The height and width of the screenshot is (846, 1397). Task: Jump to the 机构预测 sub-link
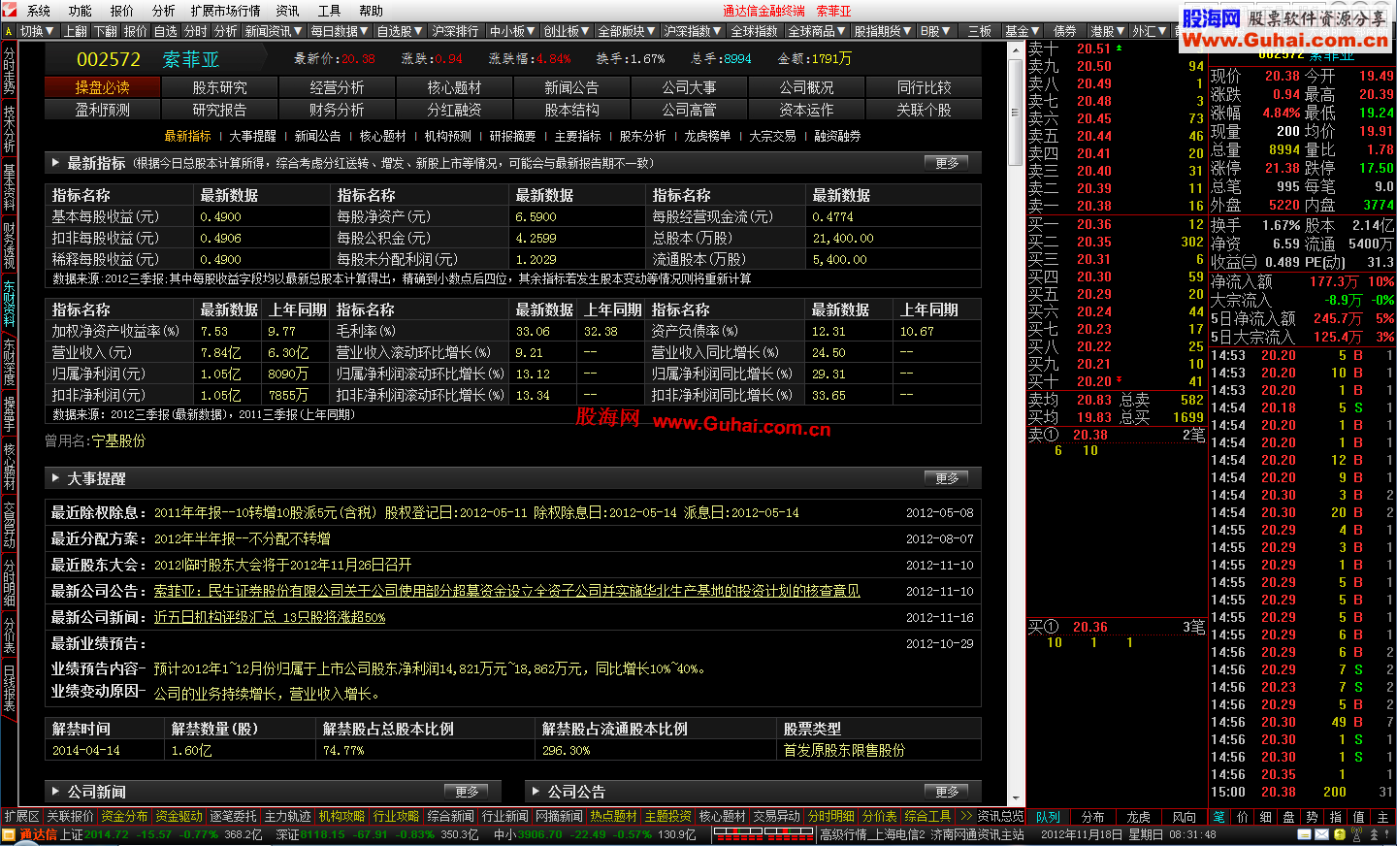pyautogui.click(x=448, y=136)
